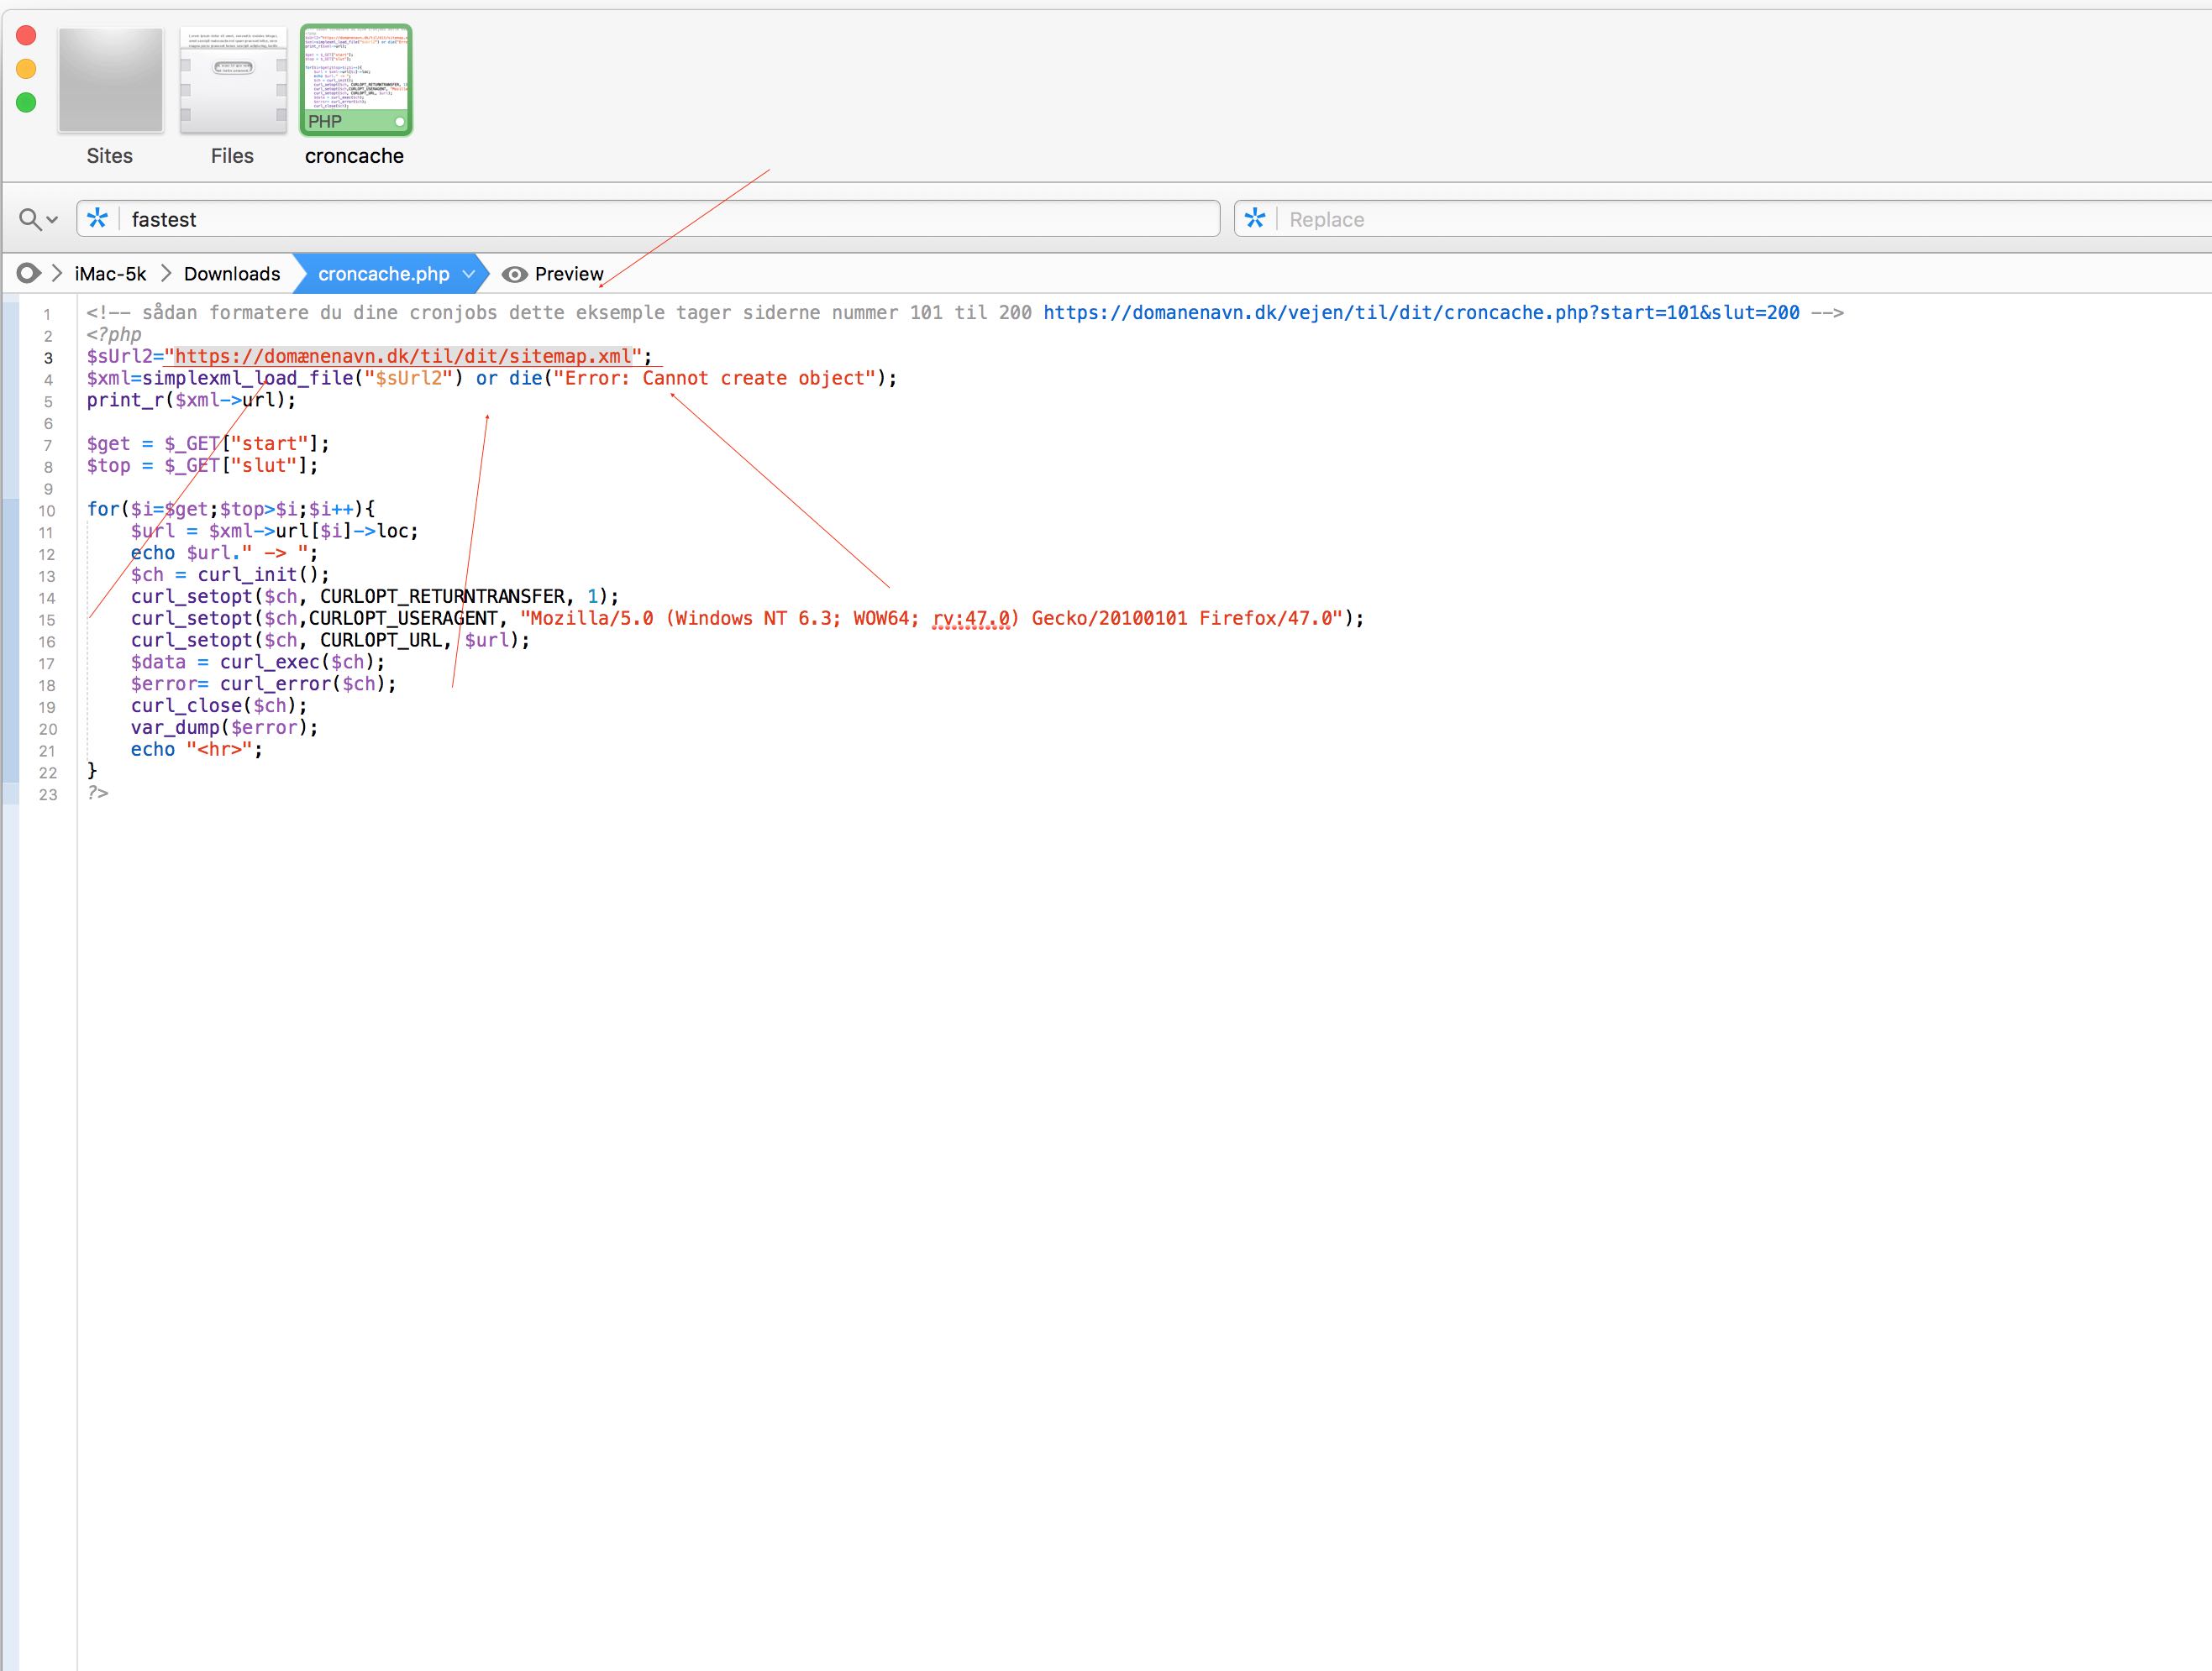Click the sitemap.xml URL string
Screen dimensions: 2212x1671
point(403,357)
